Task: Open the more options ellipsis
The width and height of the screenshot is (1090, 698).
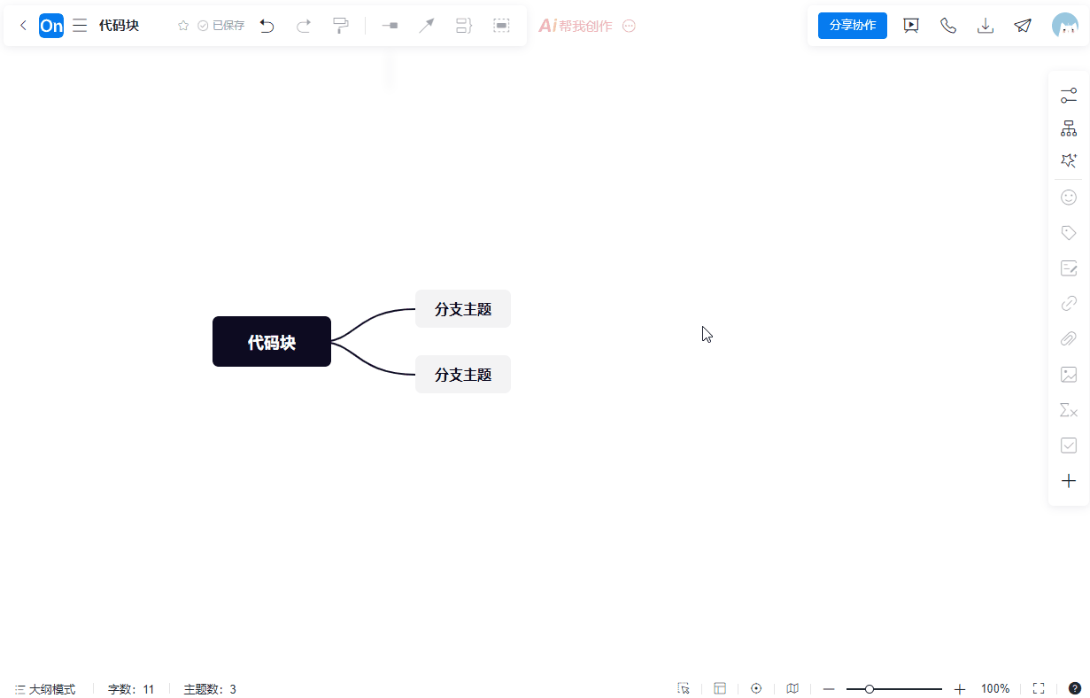Action: click(630, 26)
